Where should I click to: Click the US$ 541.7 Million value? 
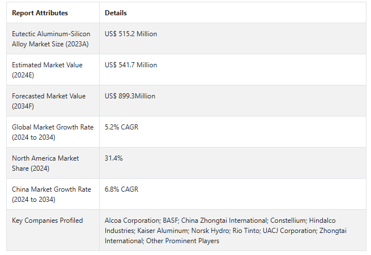131,65
